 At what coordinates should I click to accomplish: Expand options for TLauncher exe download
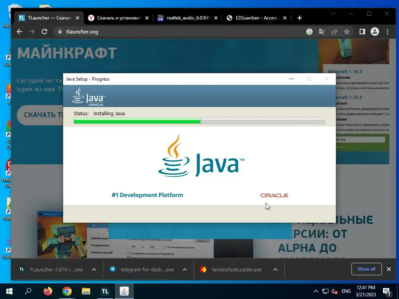click(94, 269)
